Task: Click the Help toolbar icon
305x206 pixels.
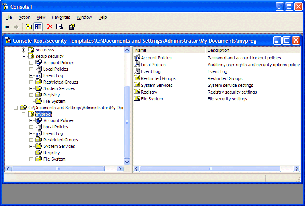Action: click(72, 27)
